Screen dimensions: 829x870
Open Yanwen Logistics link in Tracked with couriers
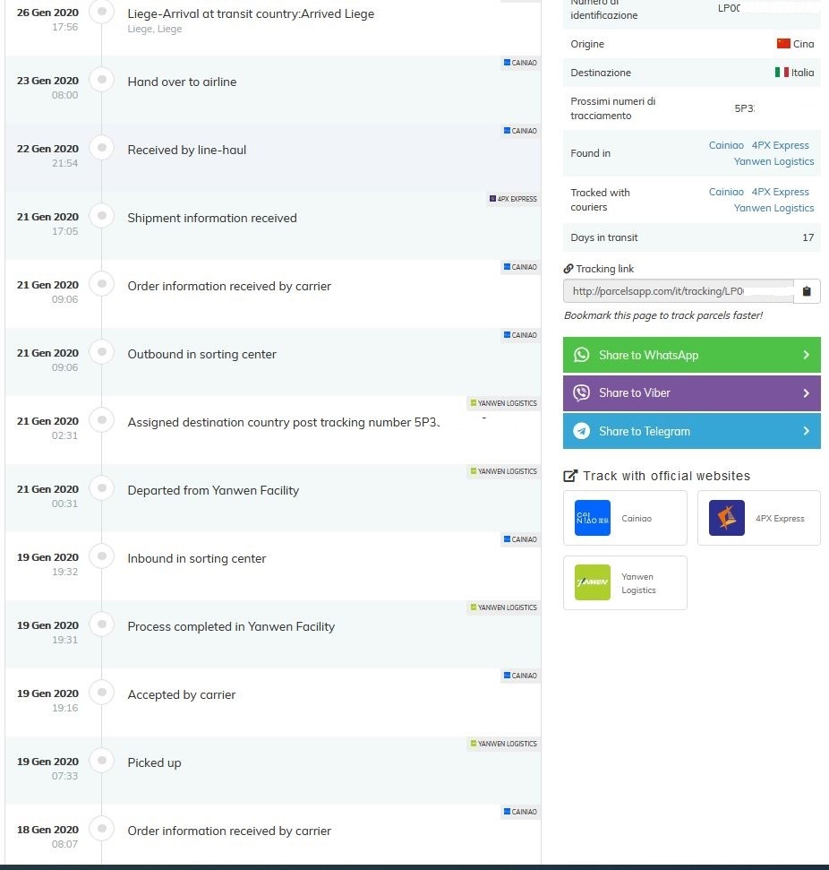[x=773, y=208]
